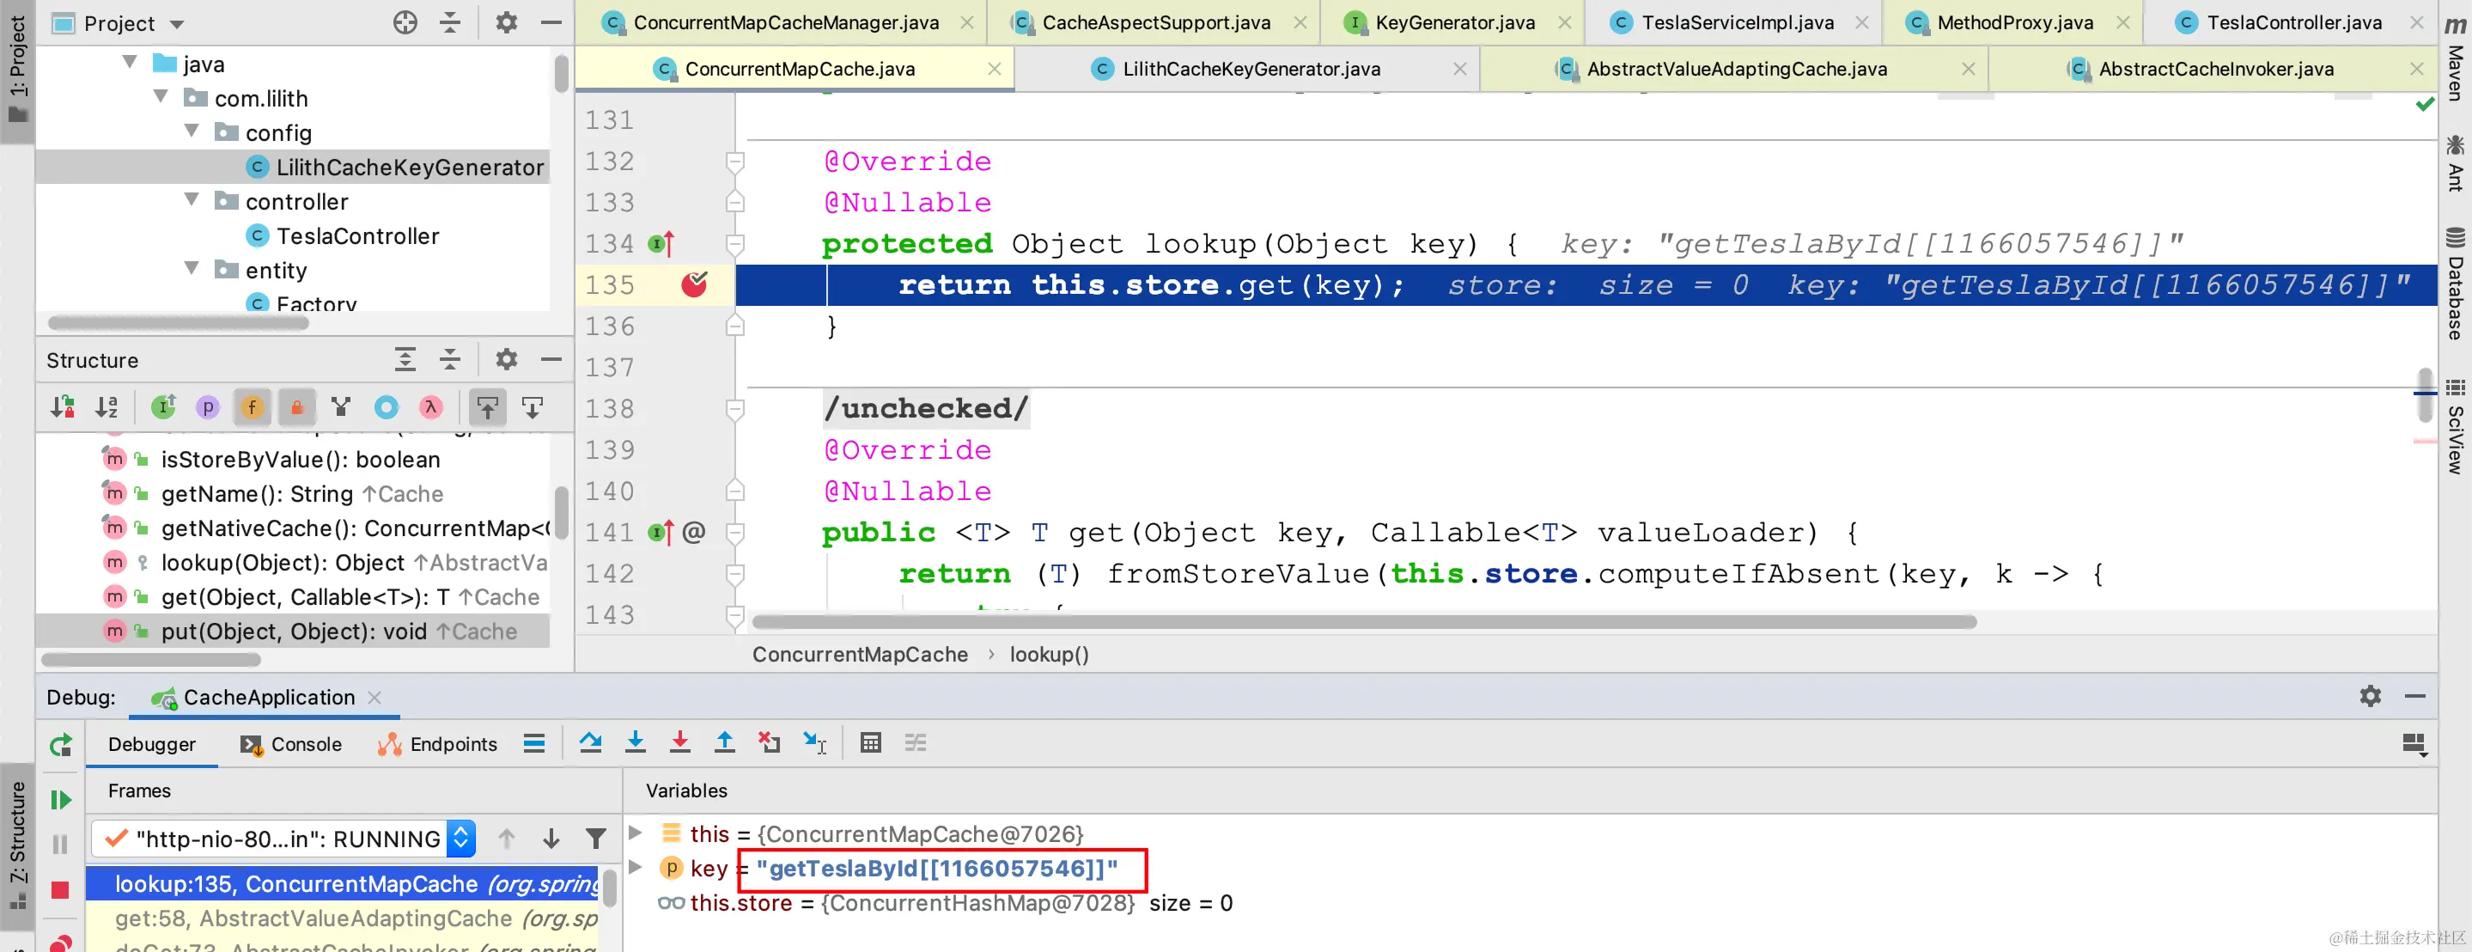Switch to the TeslaServiceImpl.java tab
Image resolution: width=2472 pixels, height=952 pixels.
[x=1736, y=22]
